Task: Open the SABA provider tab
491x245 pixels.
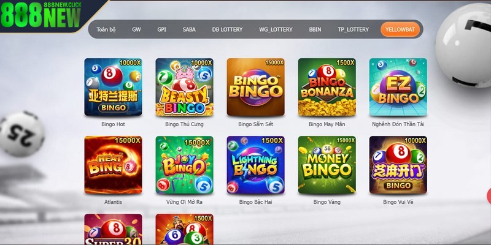Action: tap(189, 29)
